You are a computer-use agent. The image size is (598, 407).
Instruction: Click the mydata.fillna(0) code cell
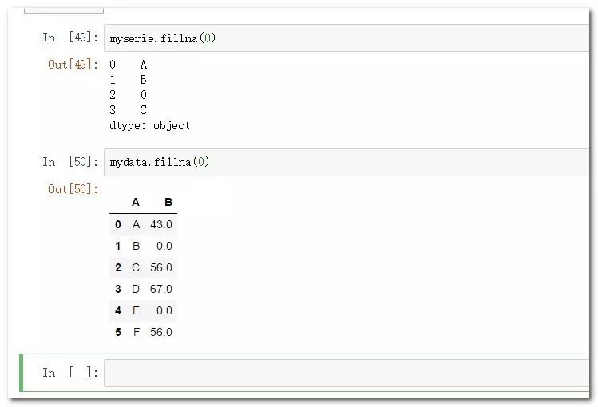click(347, 162)
